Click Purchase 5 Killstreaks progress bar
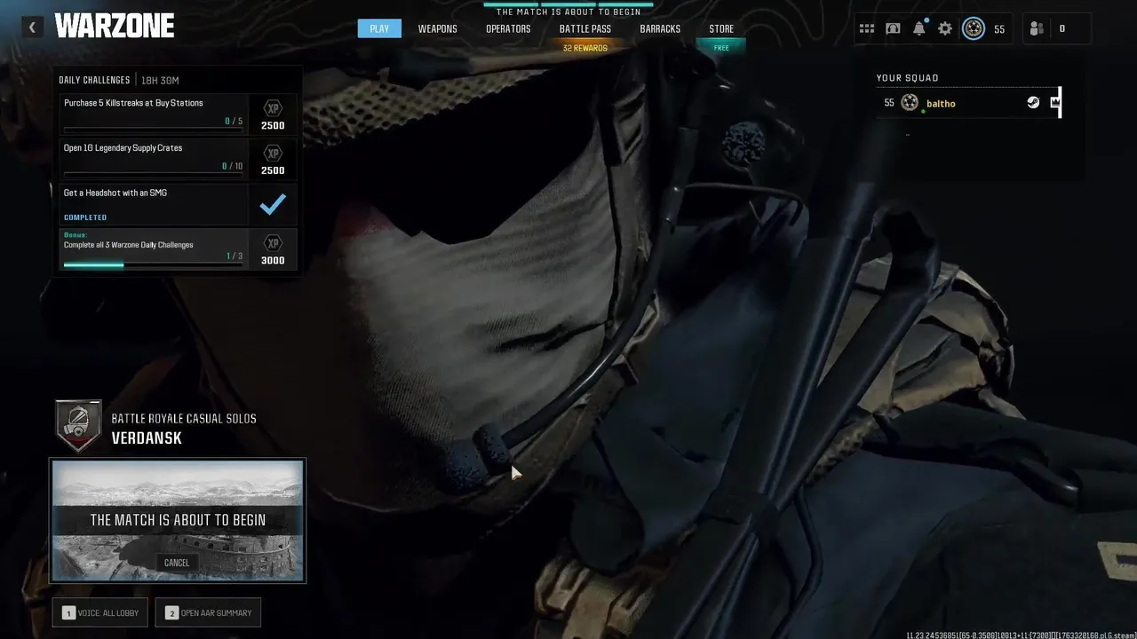 pyautogui.click(x=153, y=130)
